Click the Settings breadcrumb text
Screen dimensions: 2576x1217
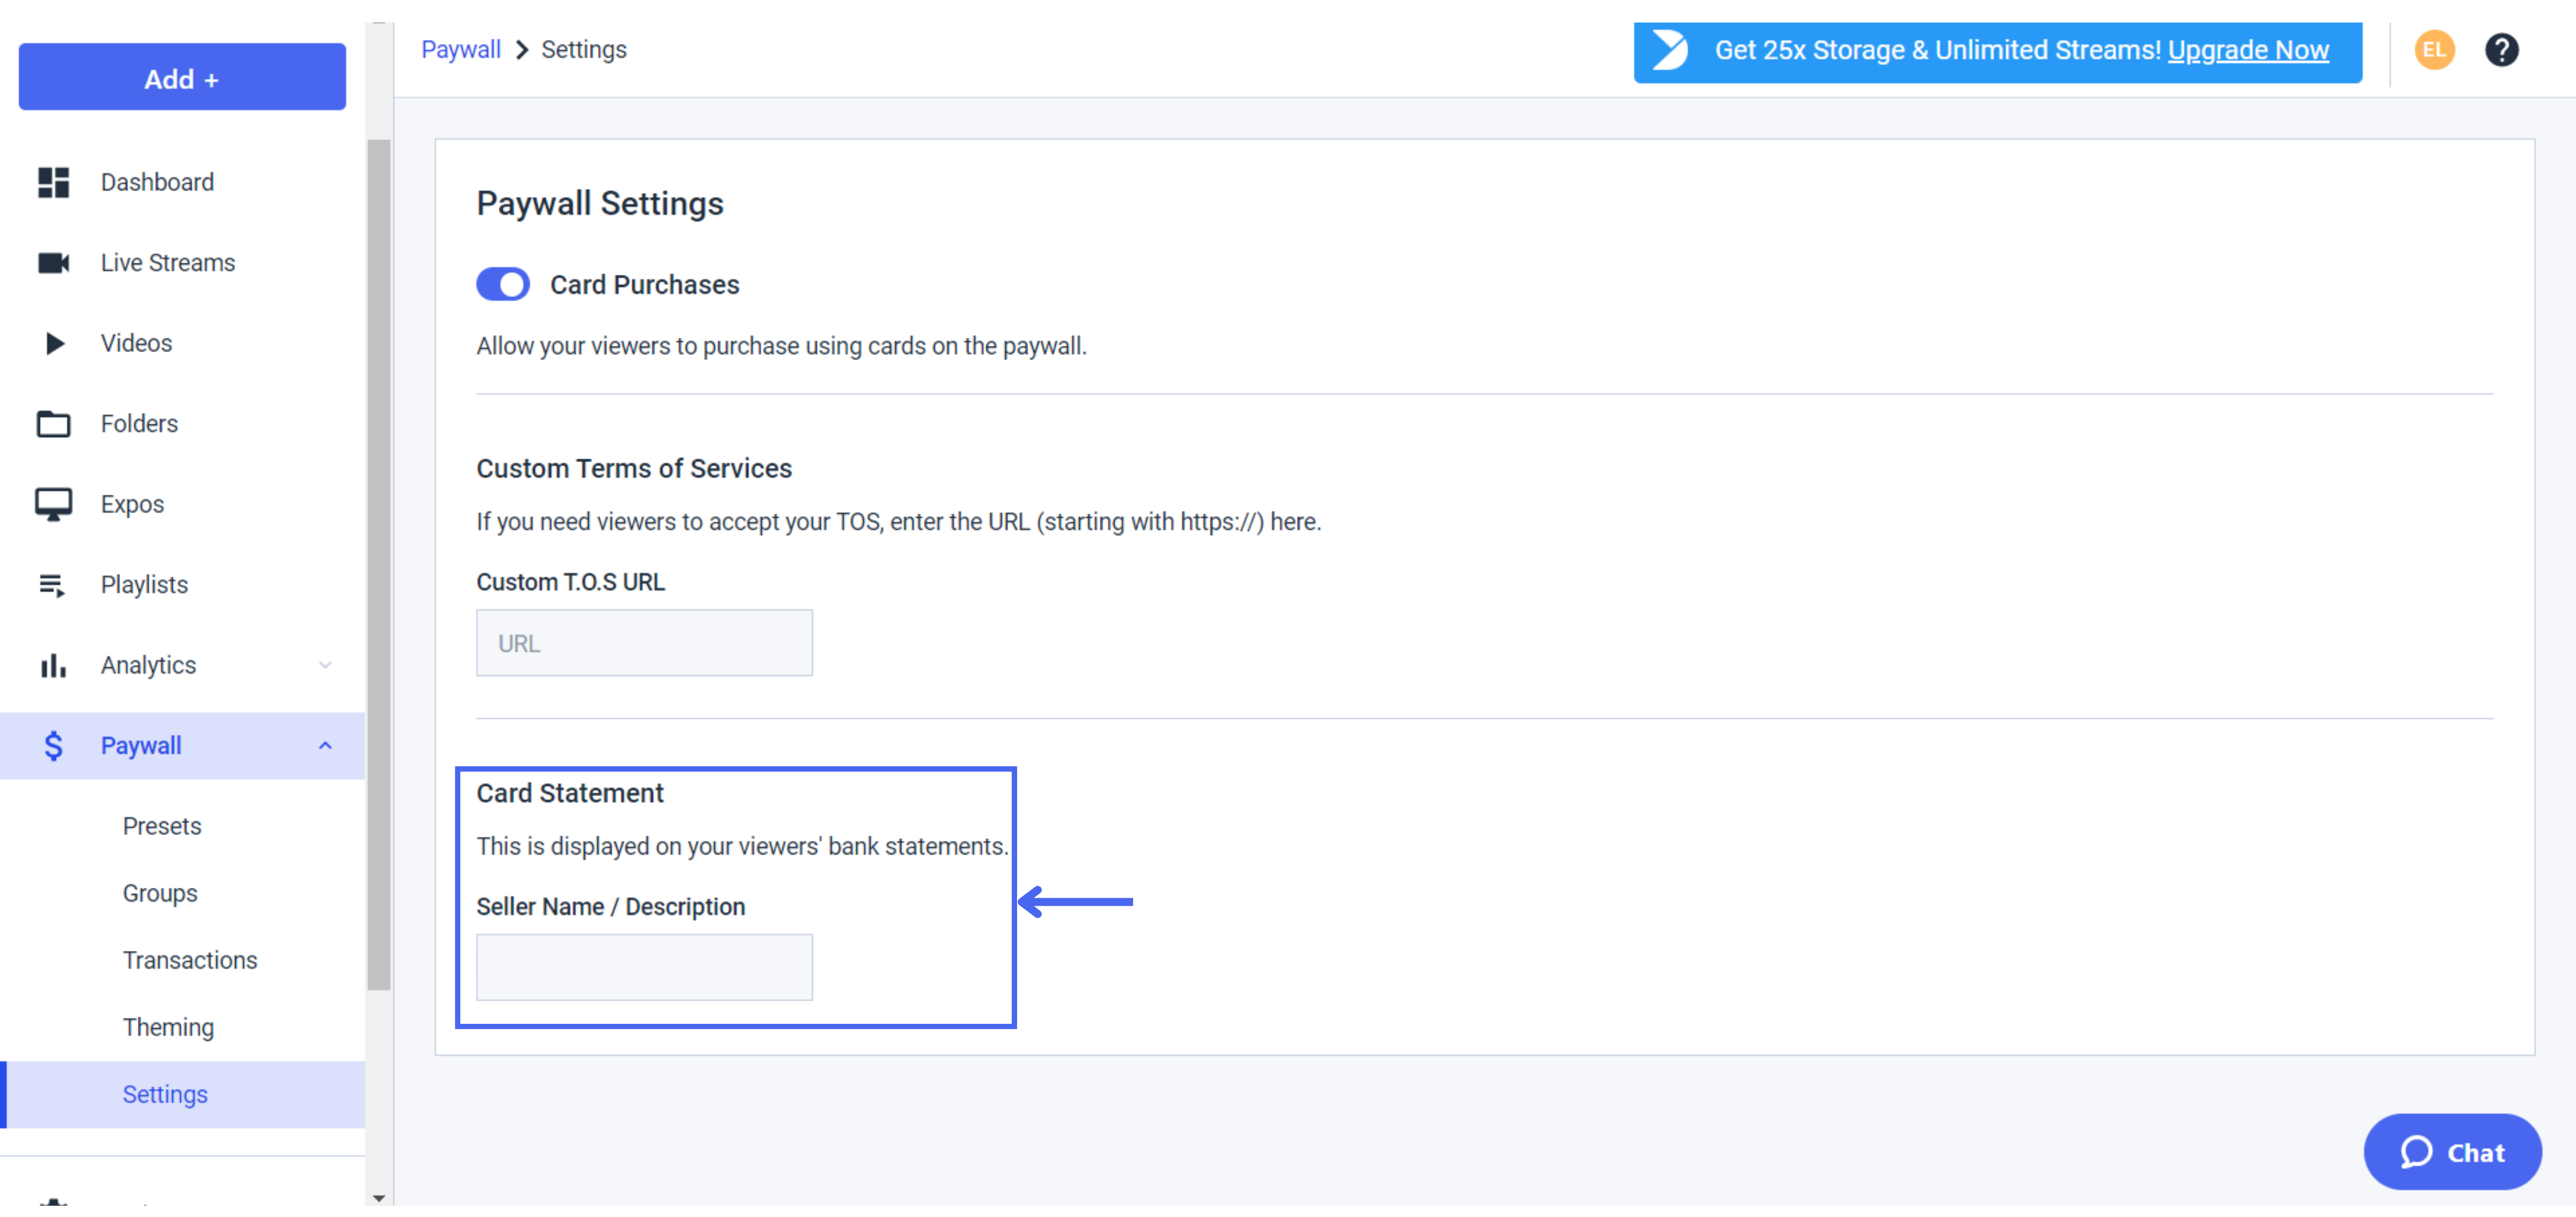coord(584,50)
